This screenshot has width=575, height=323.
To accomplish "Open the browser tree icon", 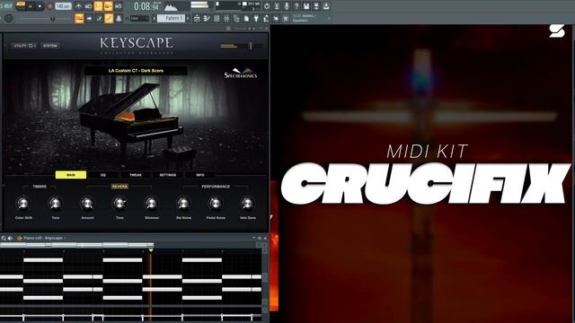I will [236, 18].
